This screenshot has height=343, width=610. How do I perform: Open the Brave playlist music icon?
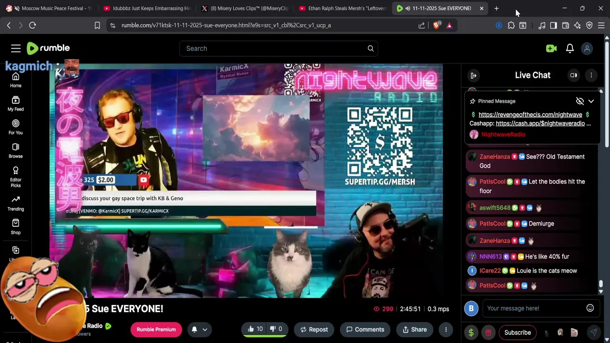542,25
